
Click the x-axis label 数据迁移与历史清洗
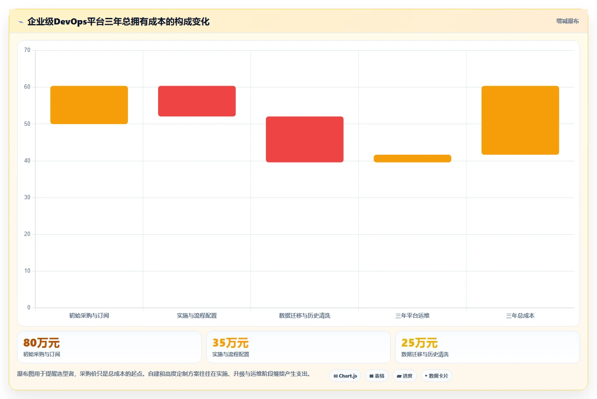click(304, 316)
